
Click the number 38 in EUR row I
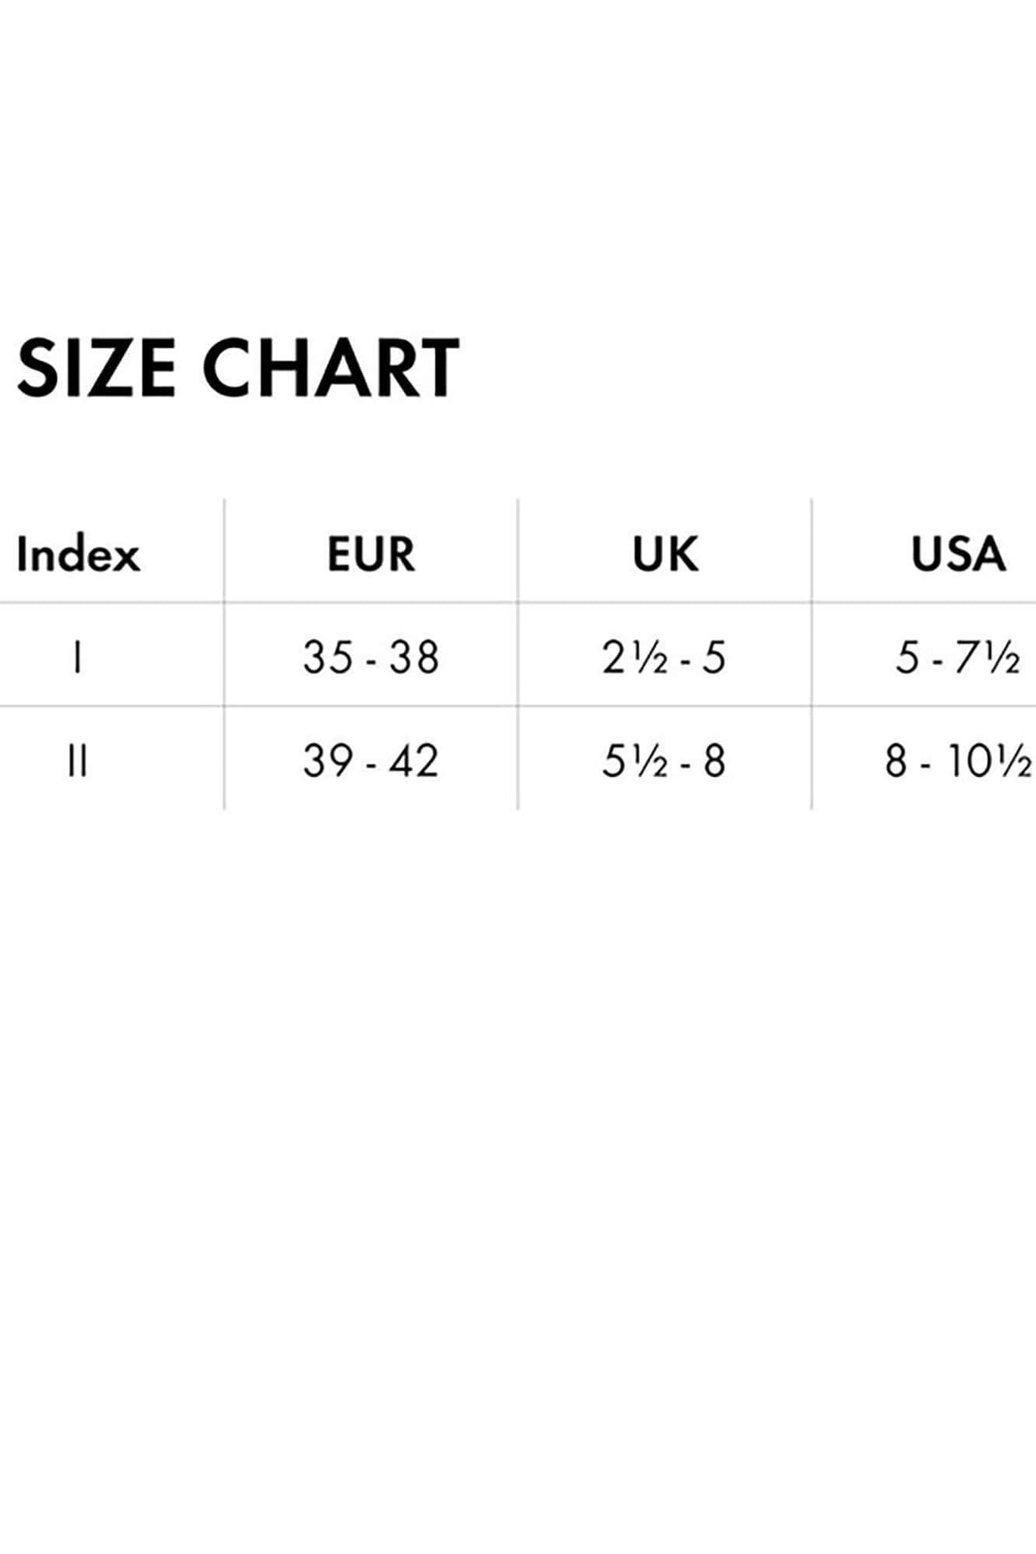point(414,658)
